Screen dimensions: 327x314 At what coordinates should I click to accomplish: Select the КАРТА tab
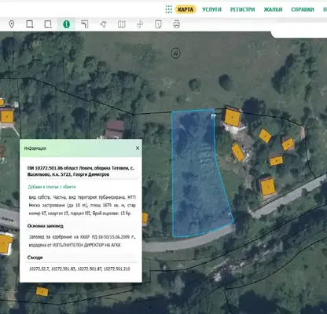(x=186, y=9)
